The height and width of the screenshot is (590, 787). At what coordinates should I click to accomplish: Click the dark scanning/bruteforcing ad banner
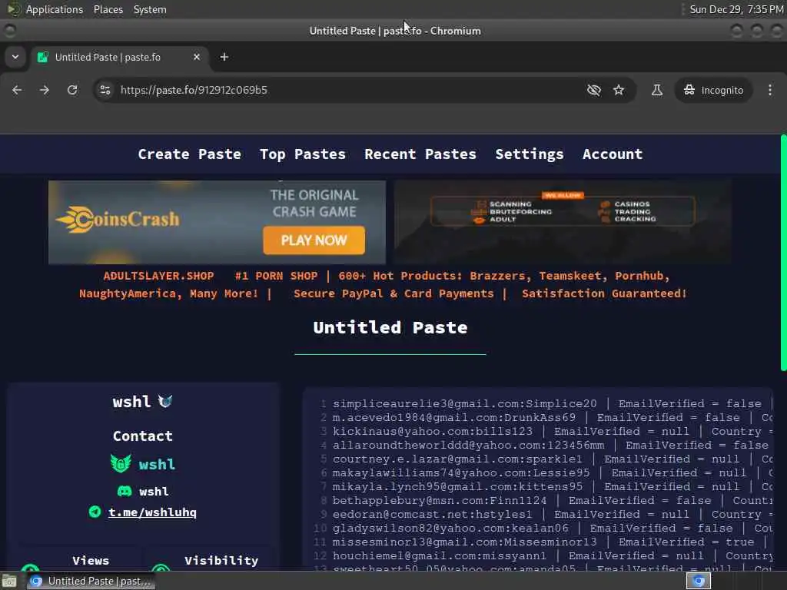pyautogui.click(x=563, y=222)
